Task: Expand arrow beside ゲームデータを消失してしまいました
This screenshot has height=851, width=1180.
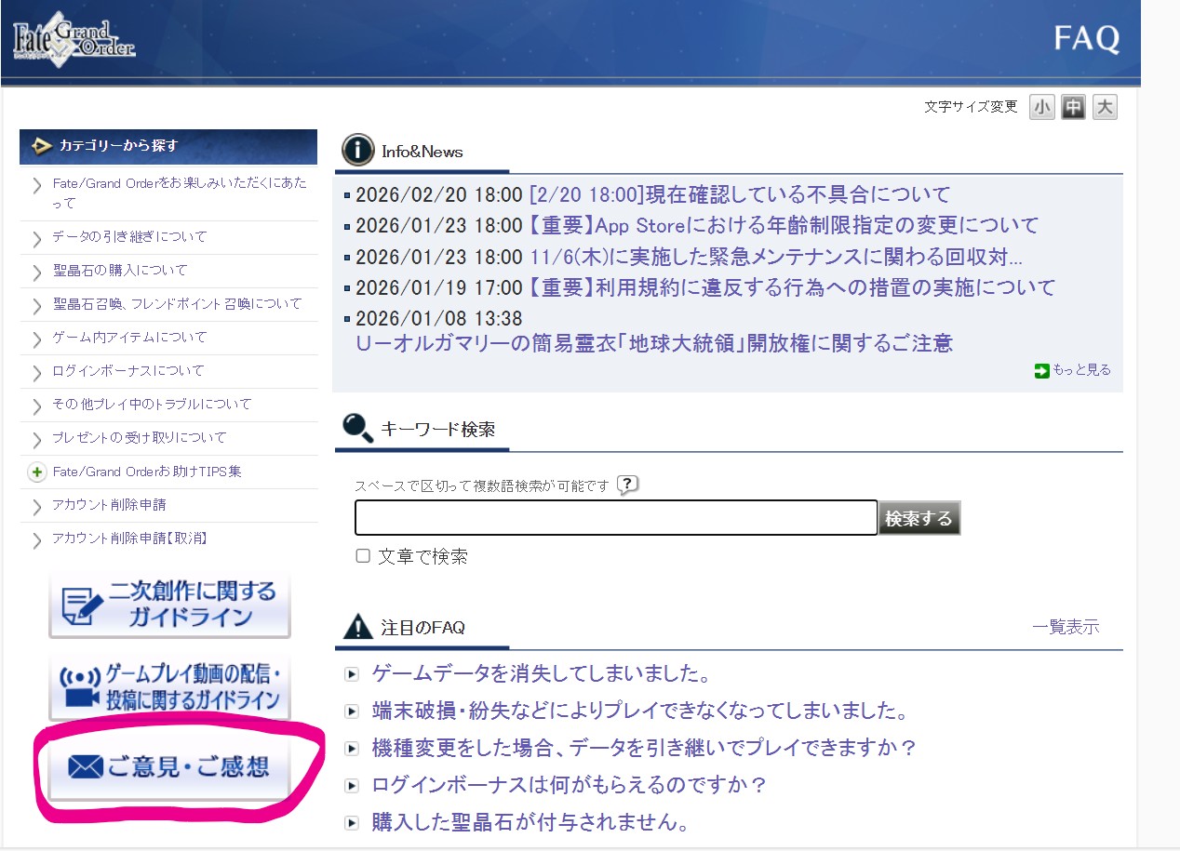Action: click(x=352, y=674)
